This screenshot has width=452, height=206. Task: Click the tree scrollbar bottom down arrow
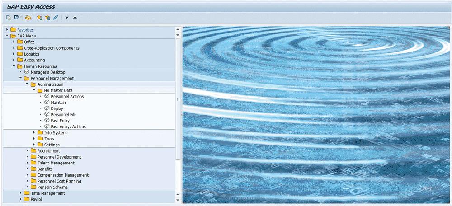point(178,200)
